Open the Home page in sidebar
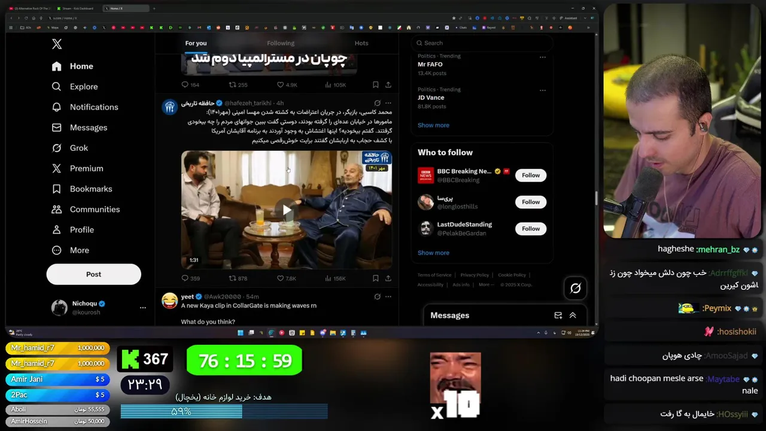 point(73,66)
